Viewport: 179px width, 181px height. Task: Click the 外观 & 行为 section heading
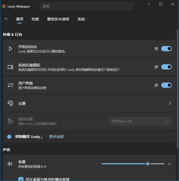tap(12, 34)
